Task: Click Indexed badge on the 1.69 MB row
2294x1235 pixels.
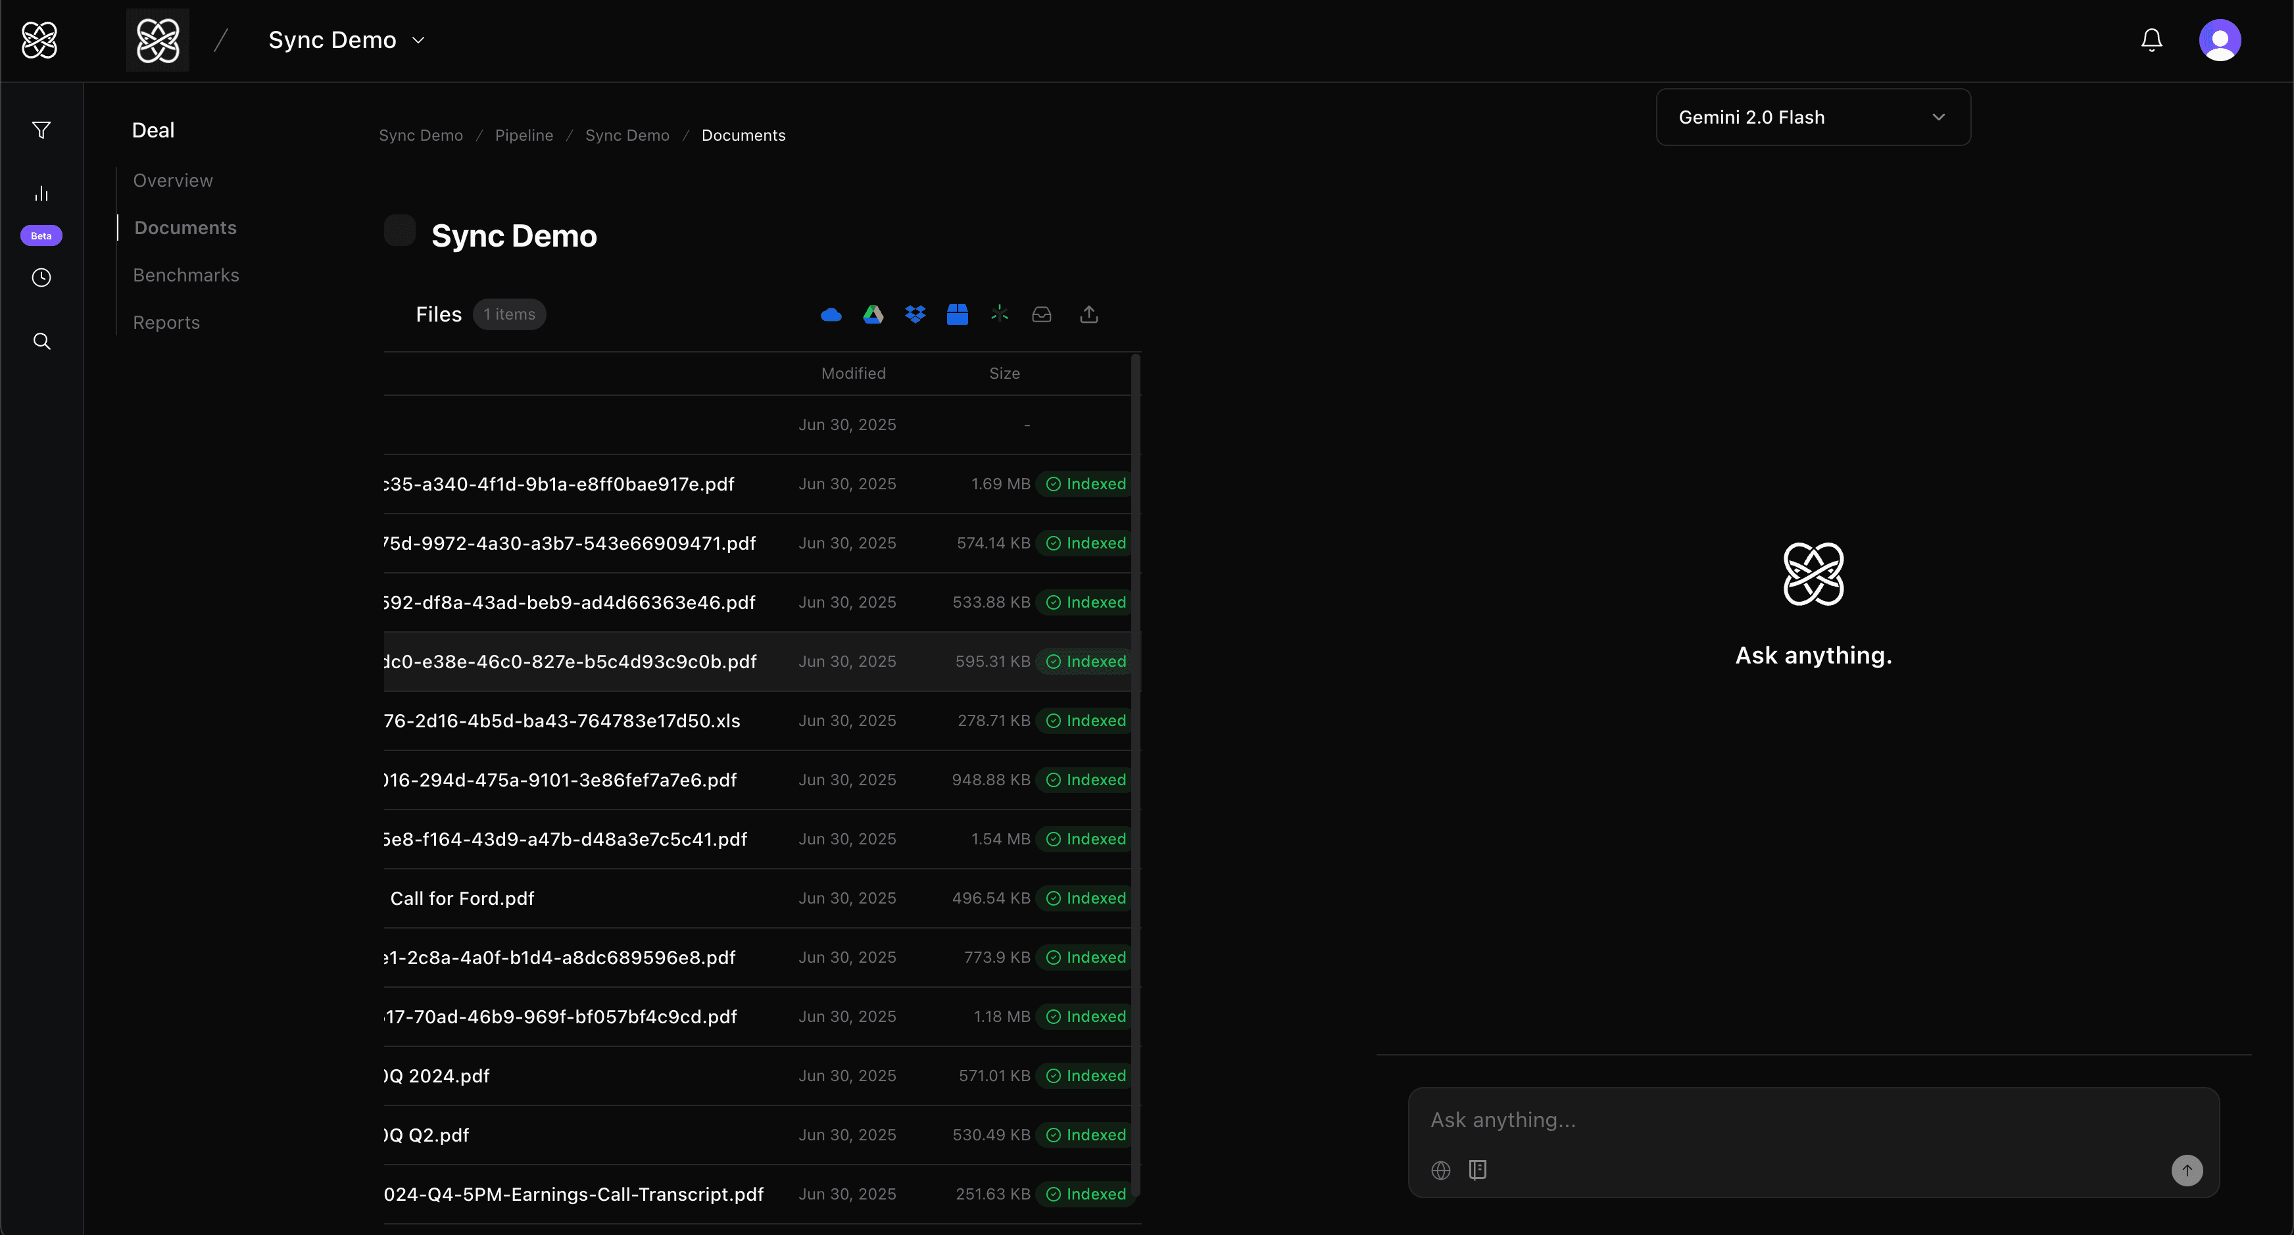Action: (1086, 483)
